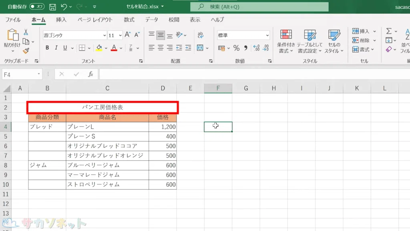The image size is (410, 231).
Task: Click the Merge and Center icon
Action: click(200, 48)
